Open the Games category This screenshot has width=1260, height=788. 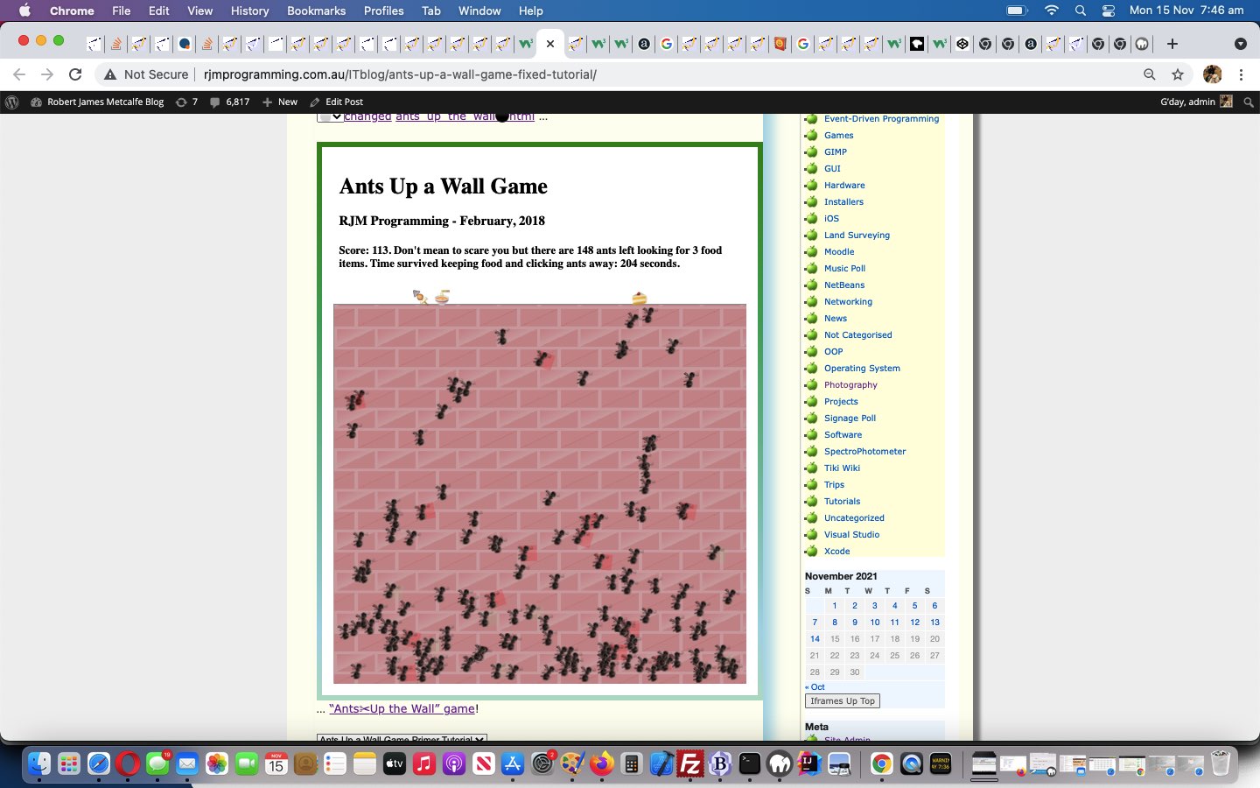(x=838, y=135)
